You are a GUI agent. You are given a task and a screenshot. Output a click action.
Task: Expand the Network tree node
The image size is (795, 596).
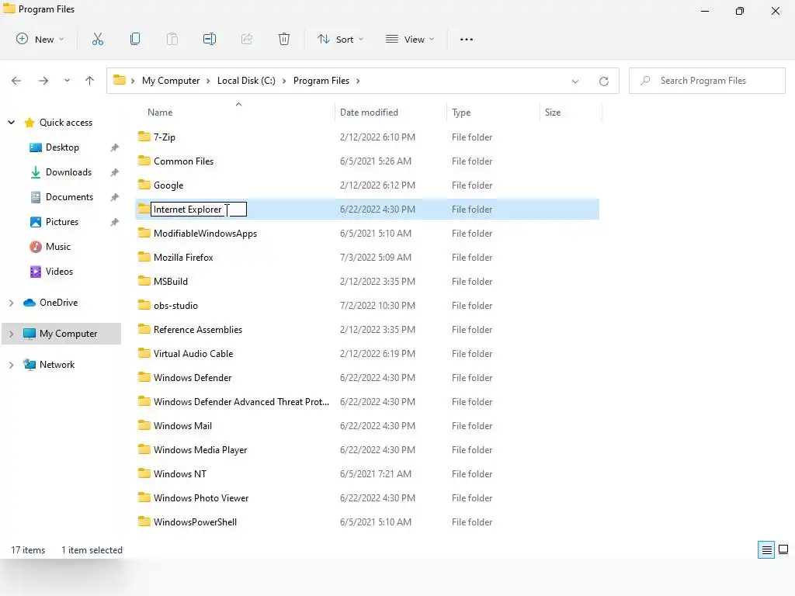coord(11,365)
